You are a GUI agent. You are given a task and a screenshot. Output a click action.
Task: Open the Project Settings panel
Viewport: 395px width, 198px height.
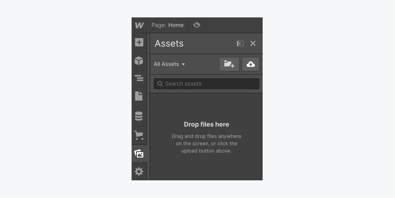coord(139,171)
